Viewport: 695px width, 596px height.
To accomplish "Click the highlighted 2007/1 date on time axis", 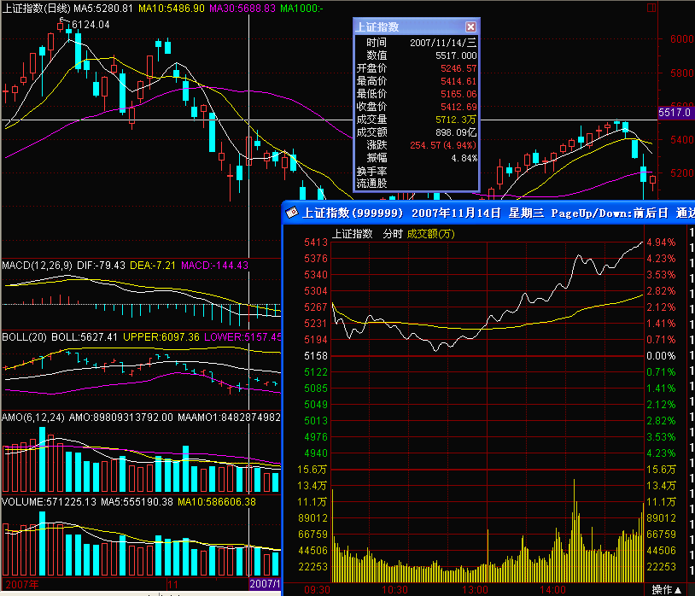I will pos(265,583).
